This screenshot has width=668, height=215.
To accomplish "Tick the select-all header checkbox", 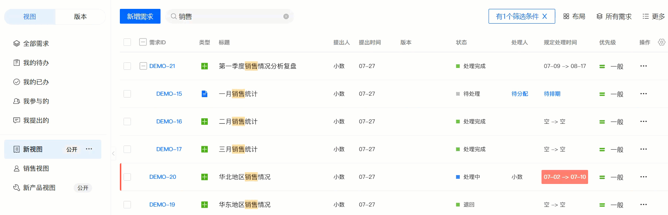I will click(127, 42).
